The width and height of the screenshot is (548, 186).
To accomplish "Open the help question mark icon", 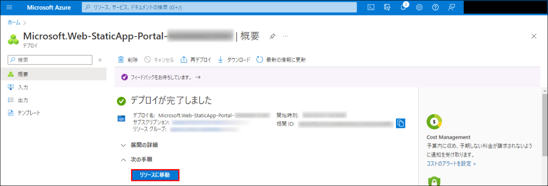I will 436,7.
